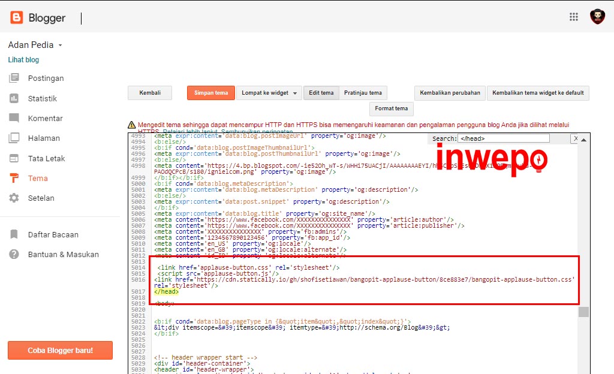This screenshot has width=614, height=374.
Task: Open Bantuan & Masukan
Action: tap(64, 254)
